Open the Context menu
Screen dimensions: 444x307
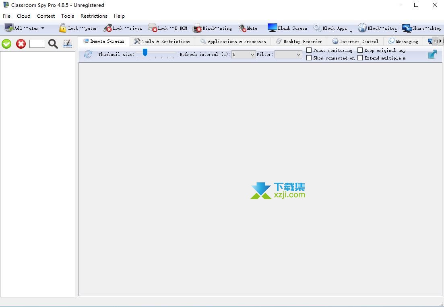pyautogui.click(x=46, y=16)
